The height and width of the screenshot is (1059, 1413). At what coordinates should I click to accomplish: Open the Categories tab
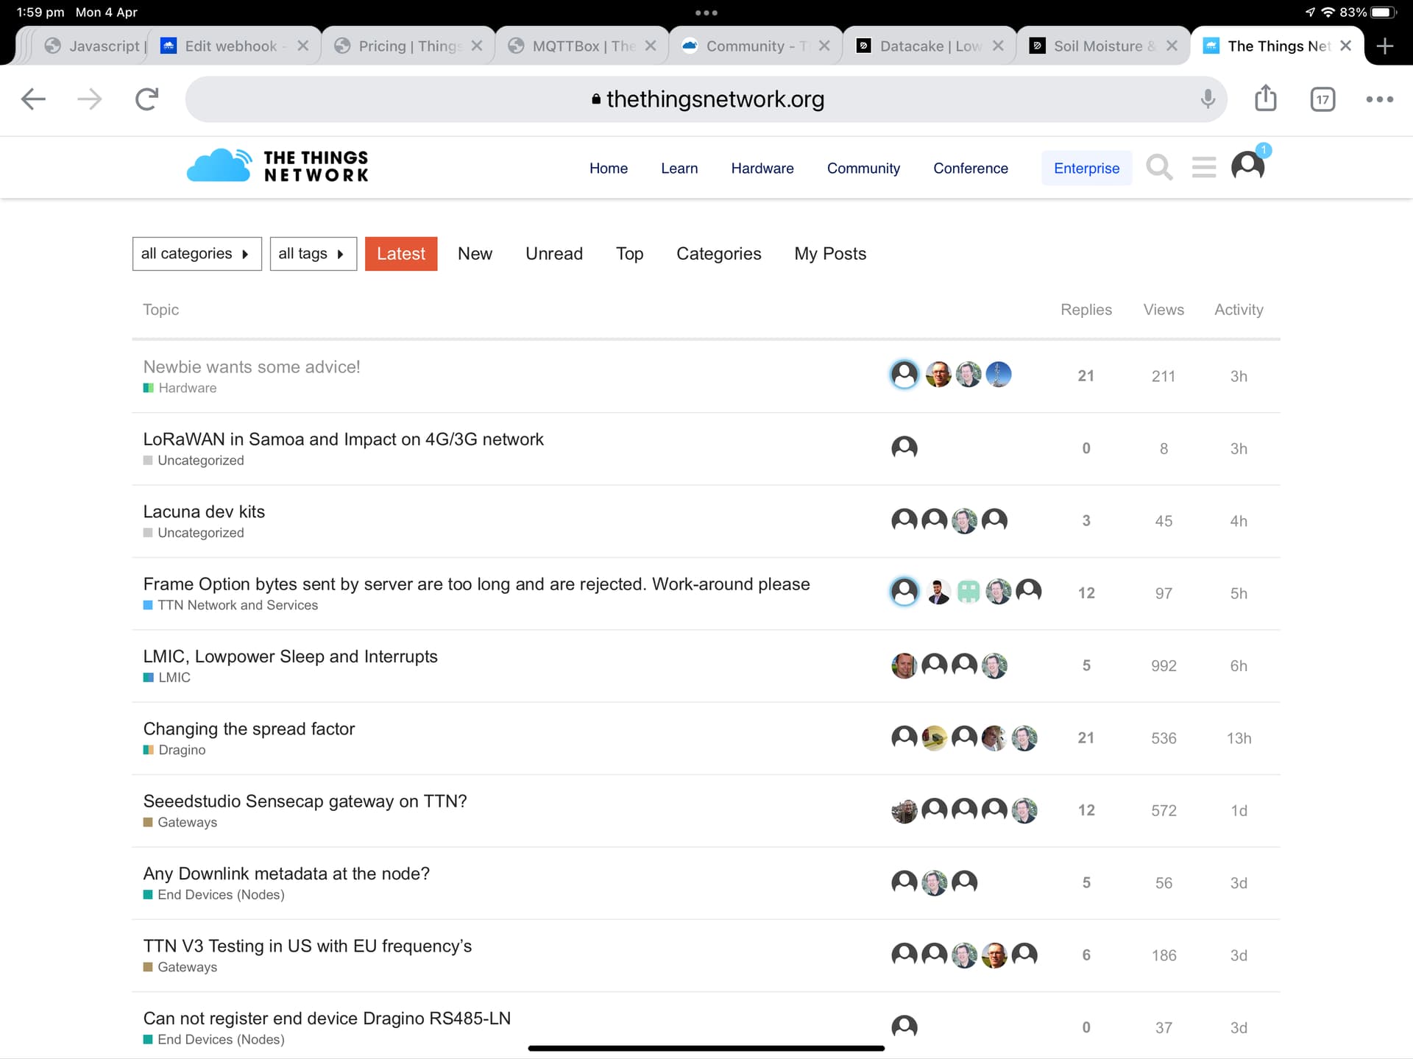(x=718, y=254)
